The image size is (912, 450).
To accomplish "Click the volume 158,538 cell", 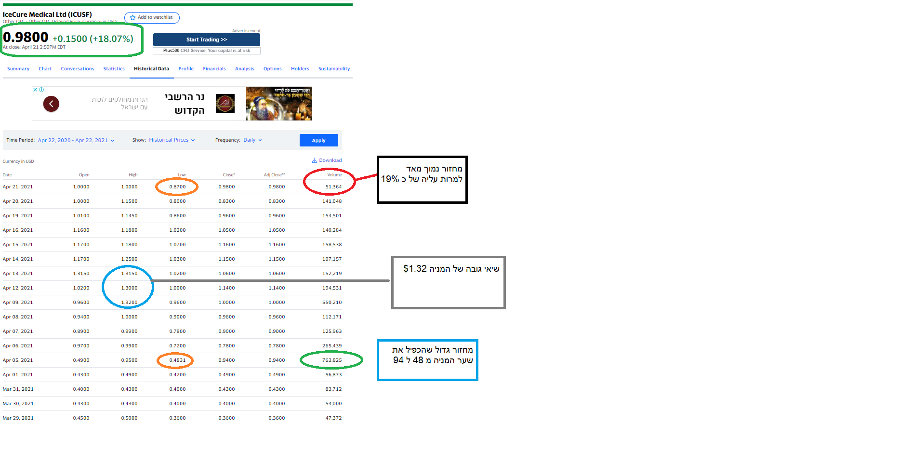I will click(x=332, y=245).
